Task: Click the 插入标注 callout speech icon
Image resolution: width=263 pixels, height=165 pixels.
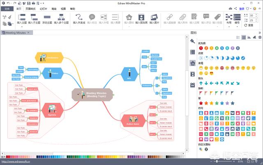Action: click(x=92, y=17)
